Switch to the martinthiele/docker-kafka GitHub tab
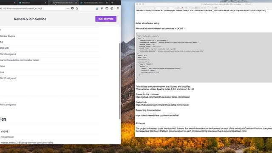Viewport: 272px width, 153px height. pos(63,3)
